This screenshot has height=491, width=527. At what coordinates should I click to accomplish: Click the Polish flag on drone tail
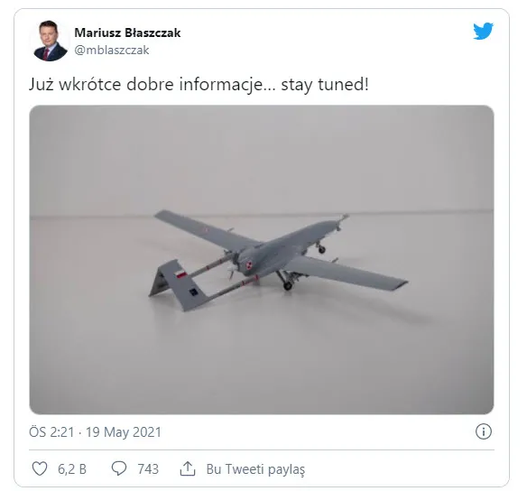point(181,273)
